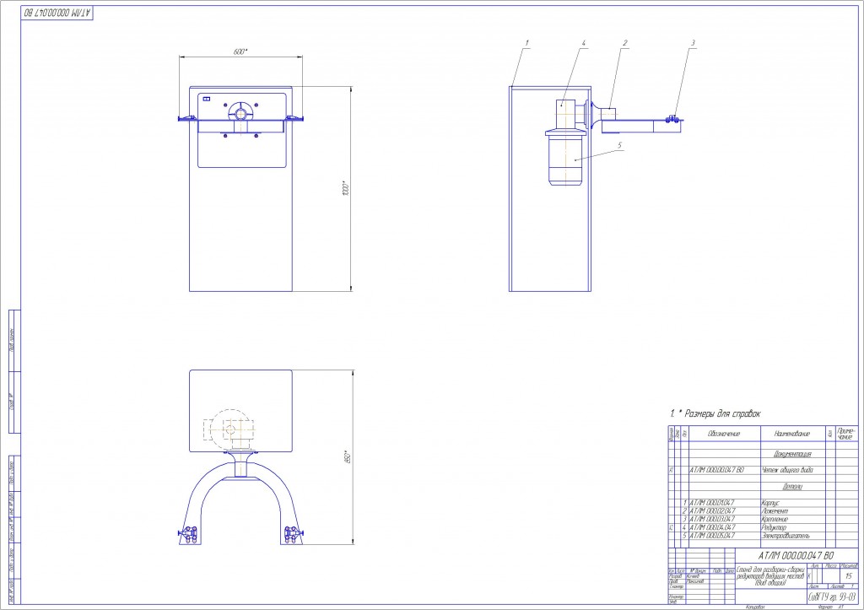Click the 'СибГТУ гр. 93-03' organization cell
Image resolution: width=864 pixels, height=610 pixels.
[831, 597]
